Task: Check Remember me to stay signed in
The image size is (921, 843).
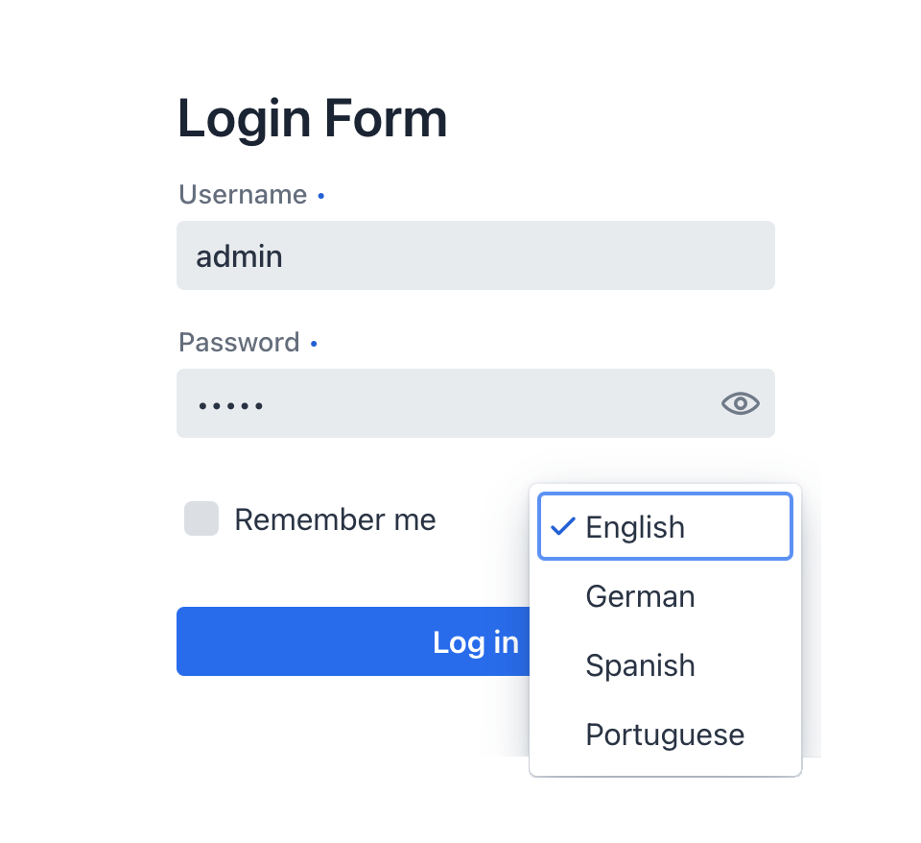Action: click(201, 519)
